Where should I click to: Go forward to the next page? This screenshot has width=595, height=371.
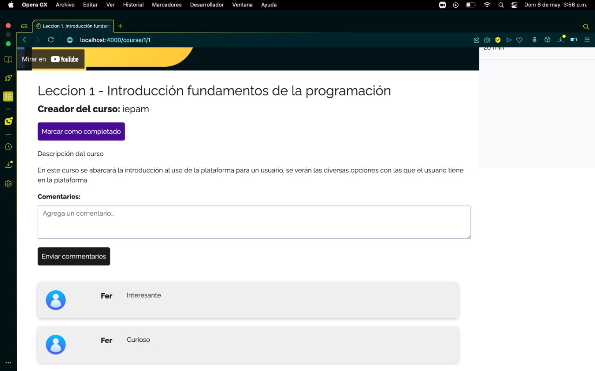tap(38, 40)
